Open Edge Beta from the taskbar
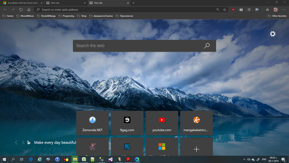 [x=137, y=159]
